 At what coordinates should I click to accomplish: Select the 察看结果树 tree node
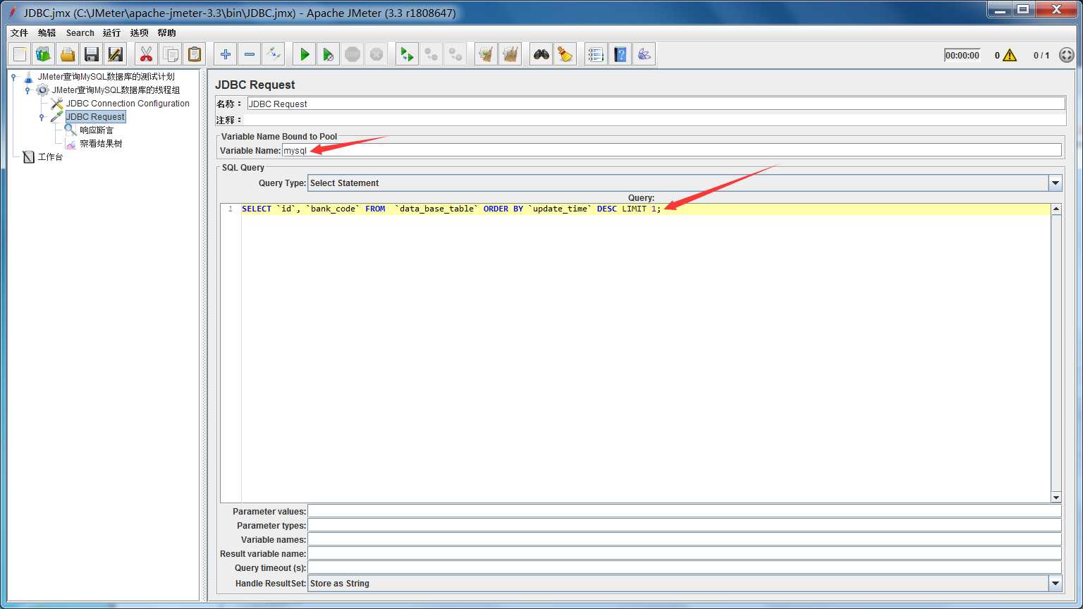coord(101,144)
